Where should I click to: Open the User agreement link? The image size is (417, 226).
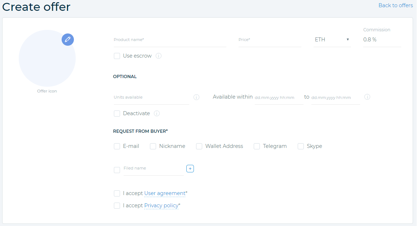163,193
